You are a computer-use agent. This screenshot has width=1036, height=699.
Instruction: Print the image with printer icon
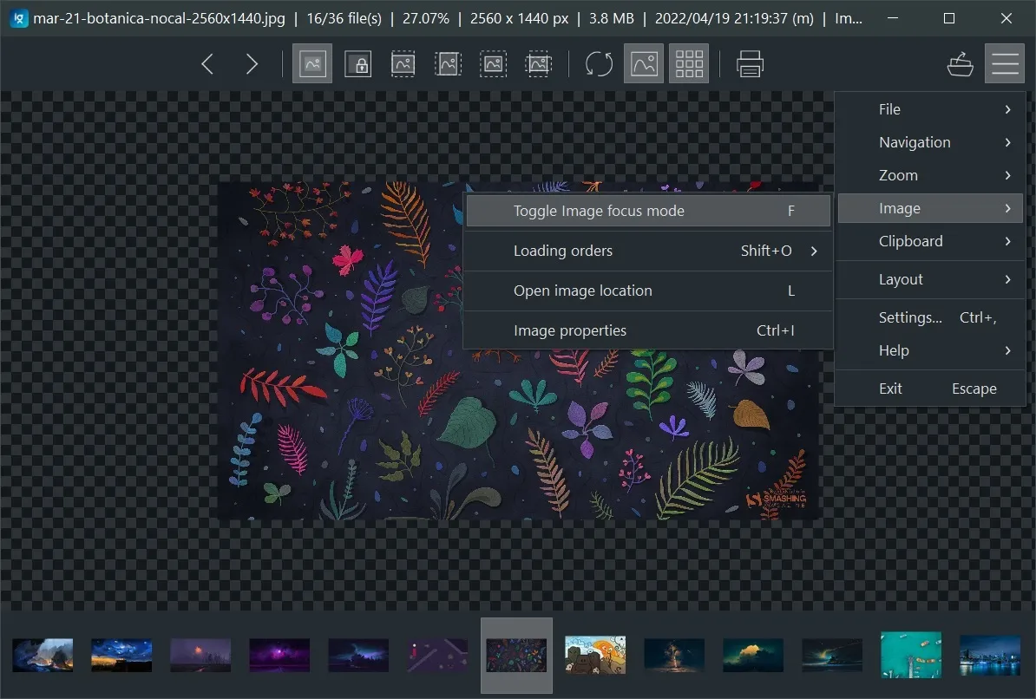point(750,64)
